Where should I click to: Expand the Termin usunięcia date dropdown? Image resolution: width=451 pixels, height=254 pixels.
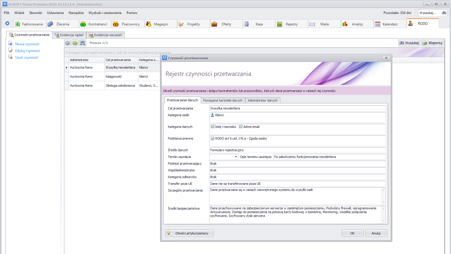click(236, 157)
